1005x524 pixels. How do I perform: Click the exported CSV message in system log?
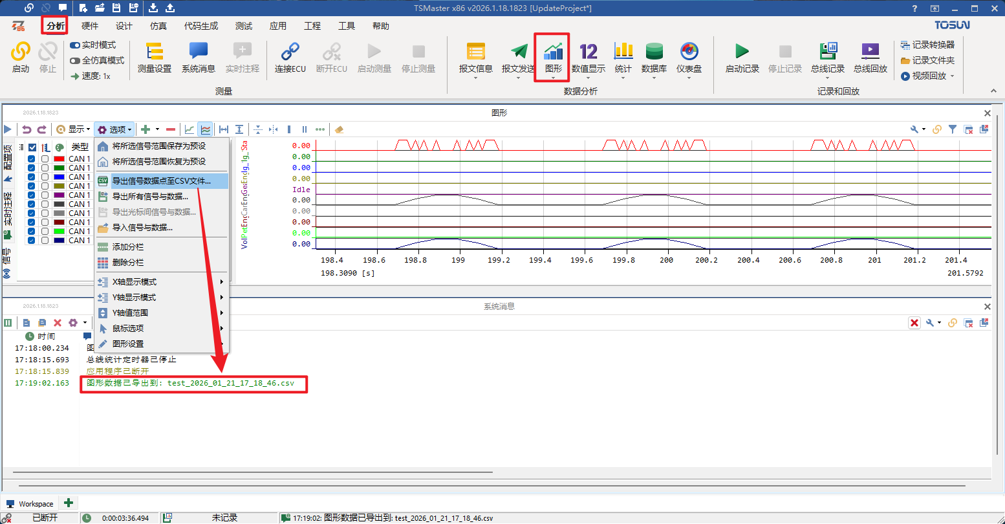(x=190, y=383)
